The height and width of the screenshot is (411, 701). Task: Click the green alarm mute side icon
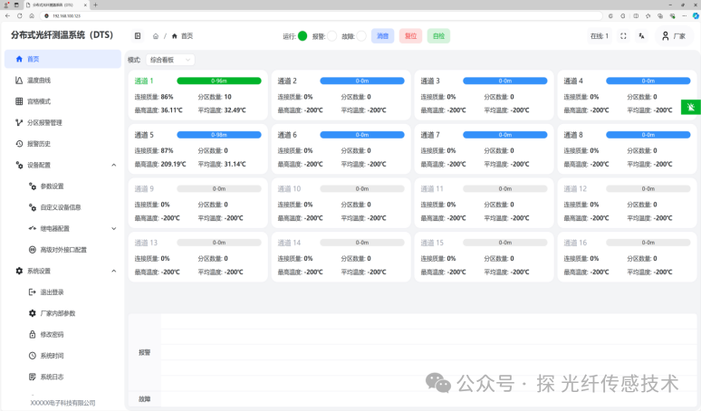pos(691,107)
